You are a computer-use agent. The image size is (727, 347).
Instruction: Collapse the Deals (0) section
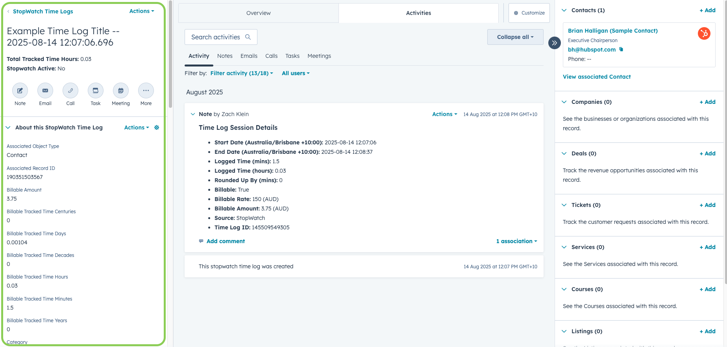(564, 153)
